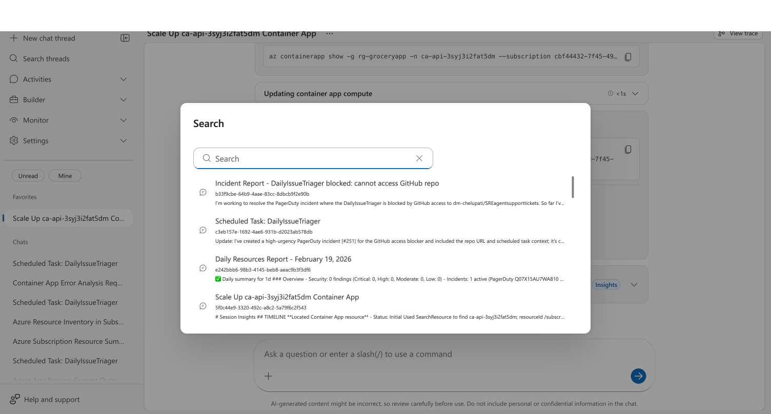This screenshot has width=771, height=414.
Task: Copy the second code block
Action: pyautogui.click(x=628, y=150)
